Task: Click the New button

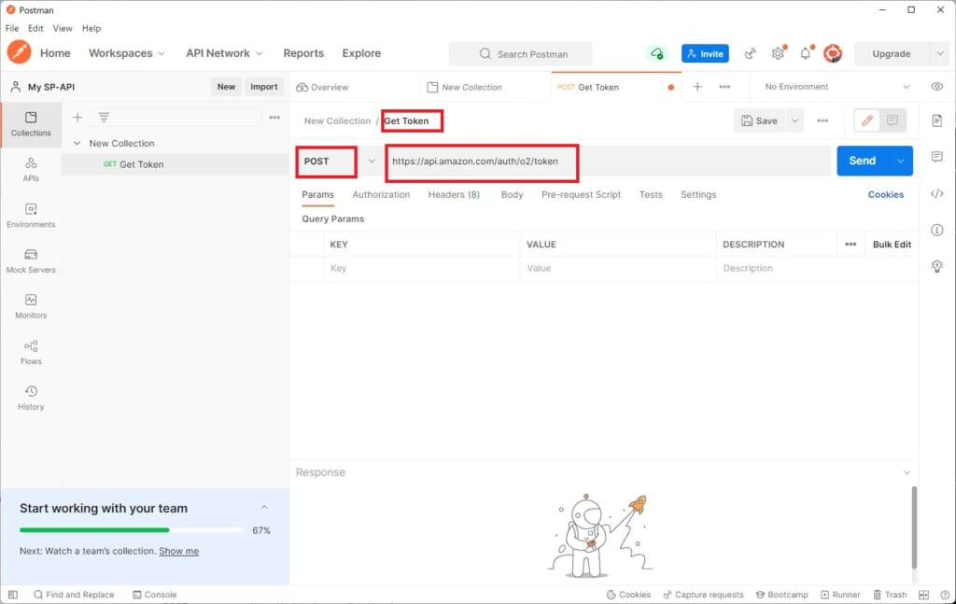Action: (x=226, y=87)
